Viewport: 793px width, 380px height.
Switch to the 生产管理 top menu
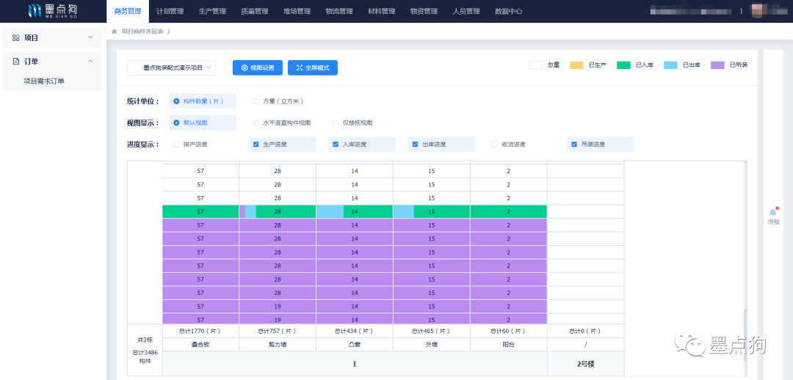pyautogui.click(x=212, y=11)
